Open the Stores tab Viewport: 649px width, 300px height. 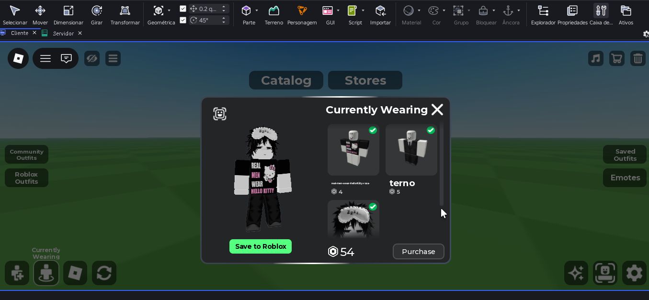click(x=365, y=80)
